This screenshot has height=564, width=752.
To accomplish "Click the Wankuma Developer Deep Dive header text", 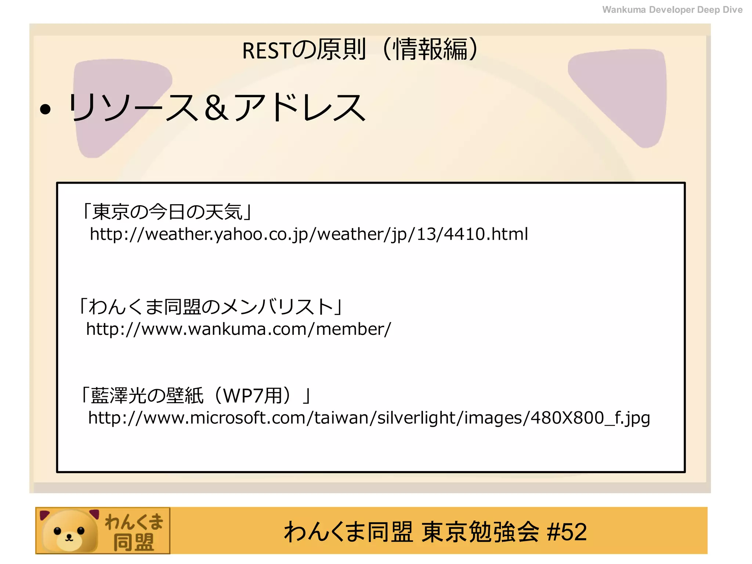I will (672, 10).
